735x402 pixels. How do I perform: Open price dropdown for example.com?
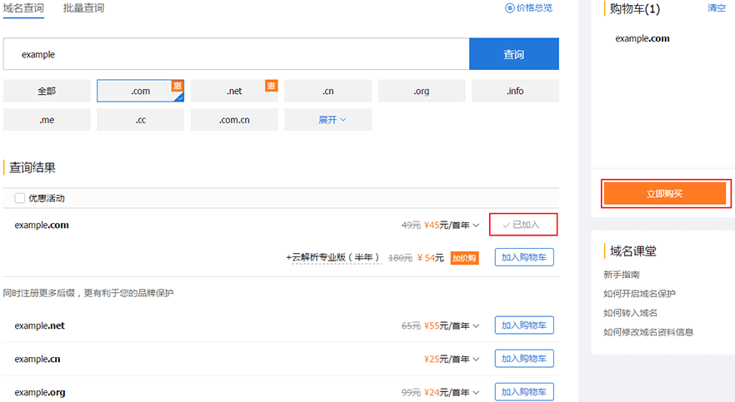tap(477, 225)
